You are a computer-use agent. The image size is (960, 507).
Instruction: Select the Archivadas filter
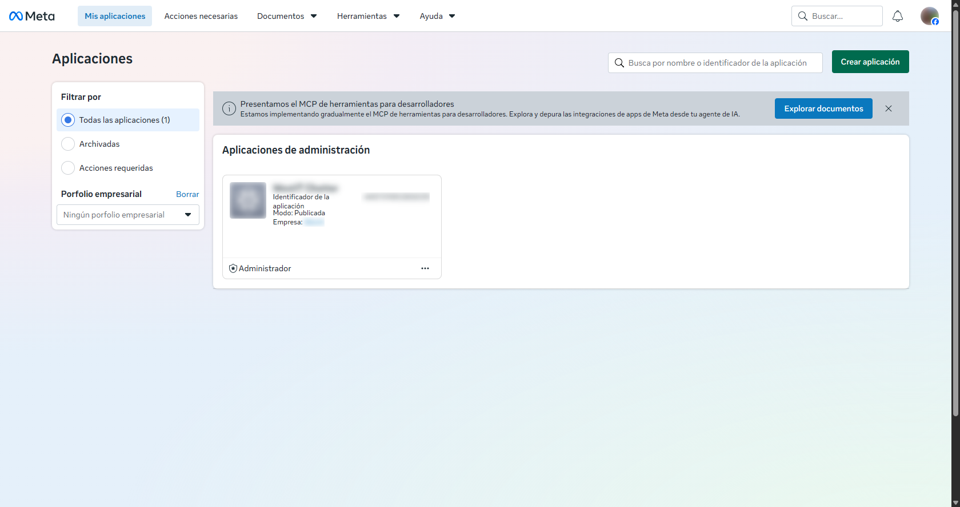128,144
